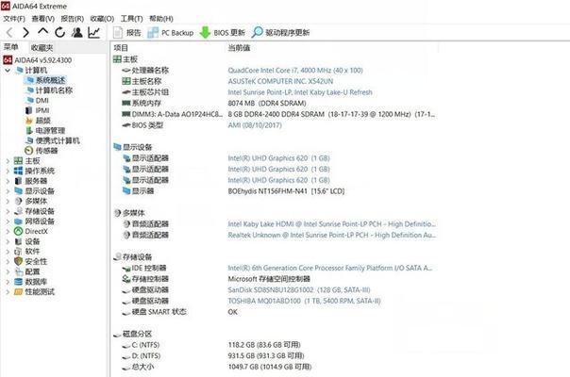This screenshot has height=377, width=570.
Task: Open 驱动程序更新 driver update
Action: (280, 33)
